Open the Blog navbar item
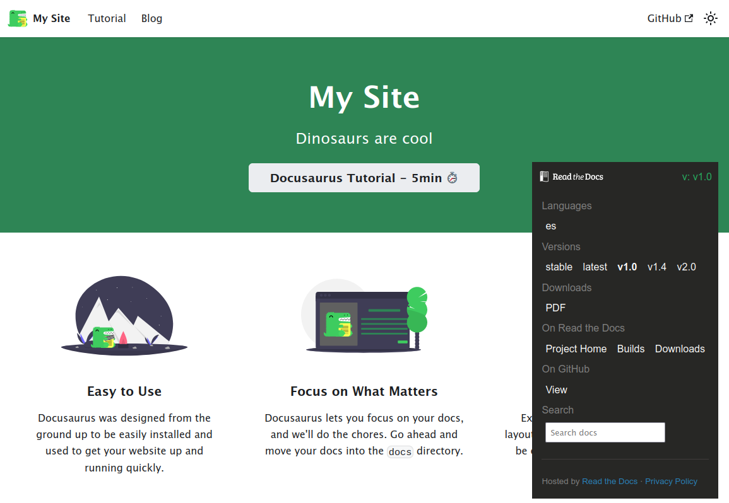Viewport: 729px width, 503px height. click(x=151, y=18)
